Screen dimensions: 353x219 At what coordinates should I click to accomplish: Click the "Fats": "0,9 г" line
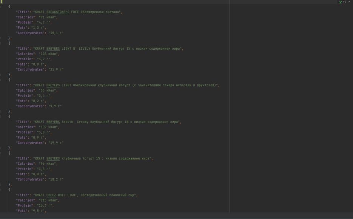click(31, 138)
